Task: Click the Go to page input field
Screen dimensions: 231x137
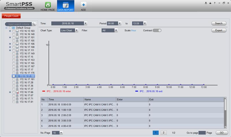Action: [202, 133]
